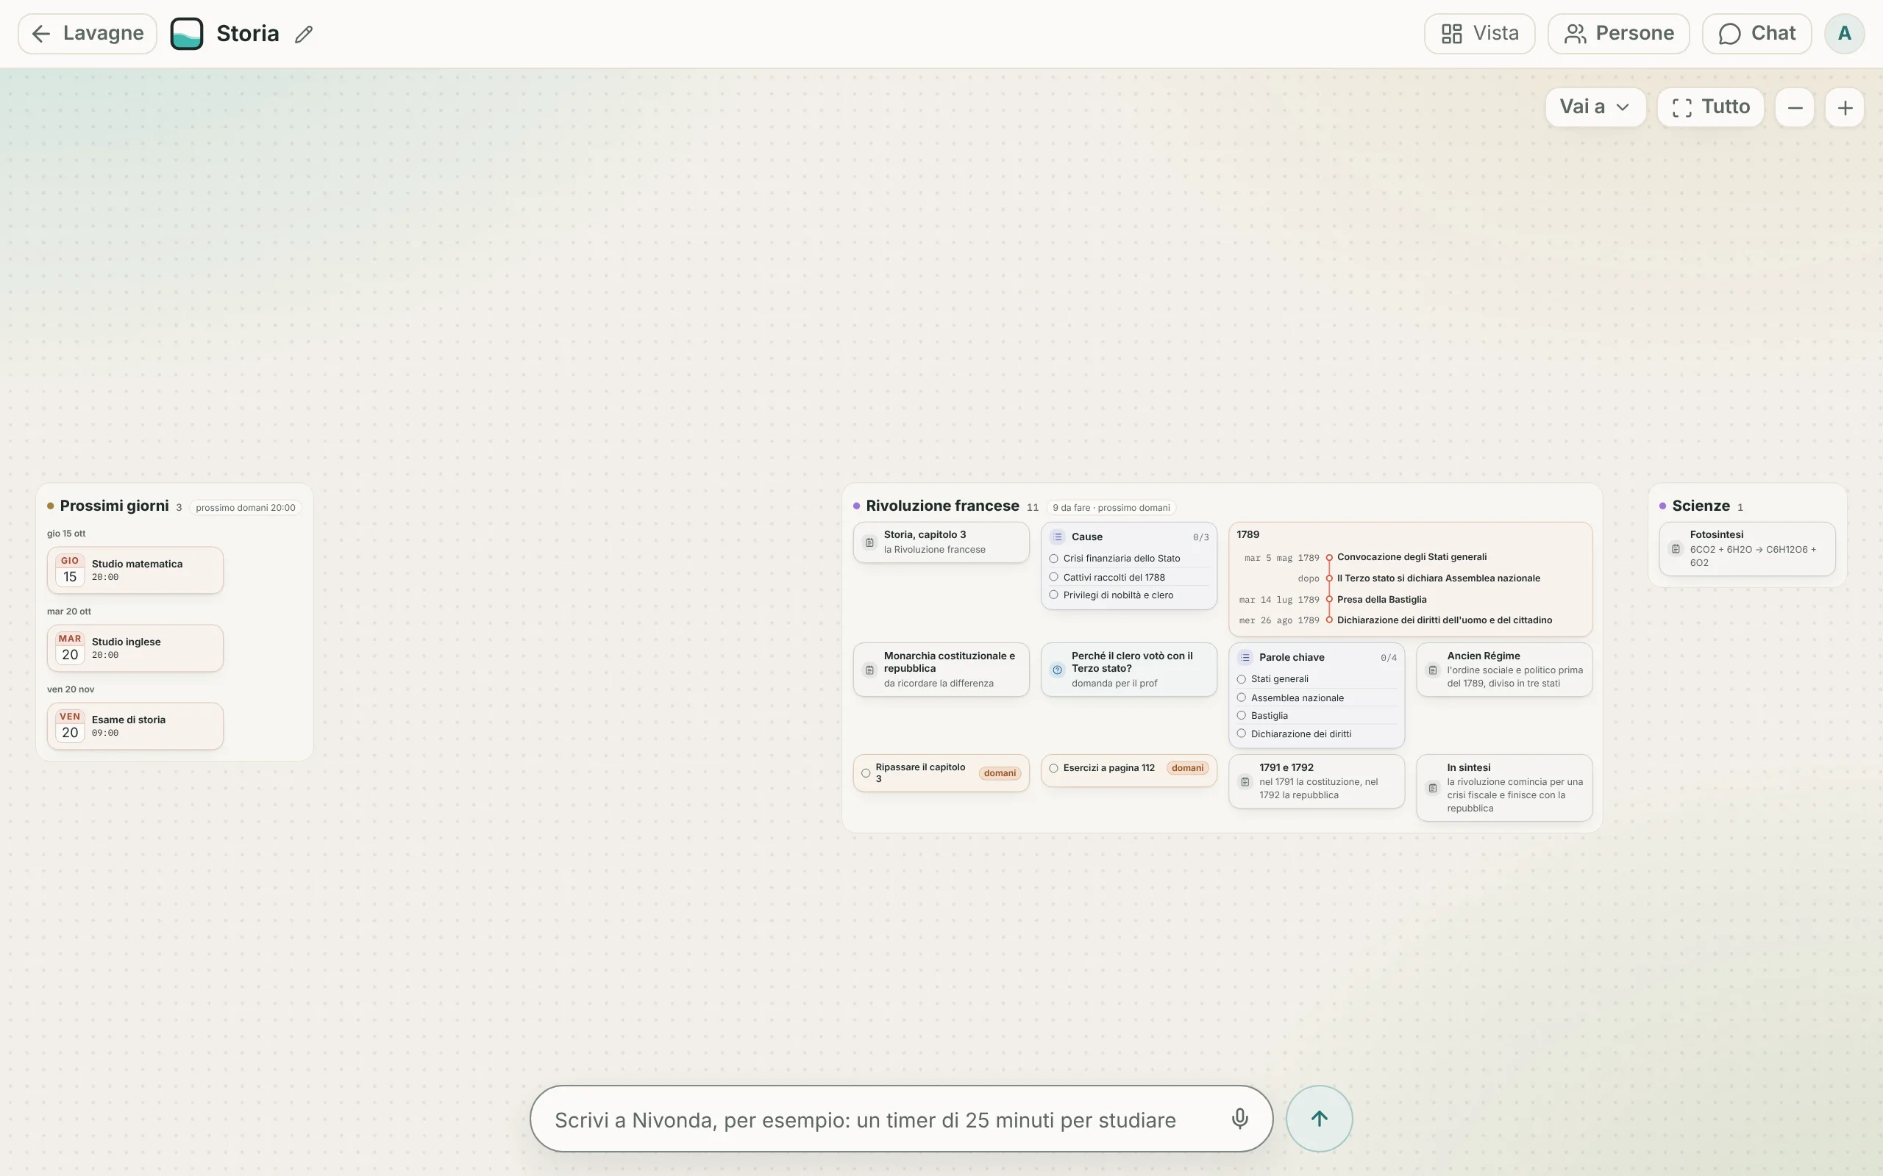
Task: Click the microphone icon in the message box
Action: click(1239, 1119)
